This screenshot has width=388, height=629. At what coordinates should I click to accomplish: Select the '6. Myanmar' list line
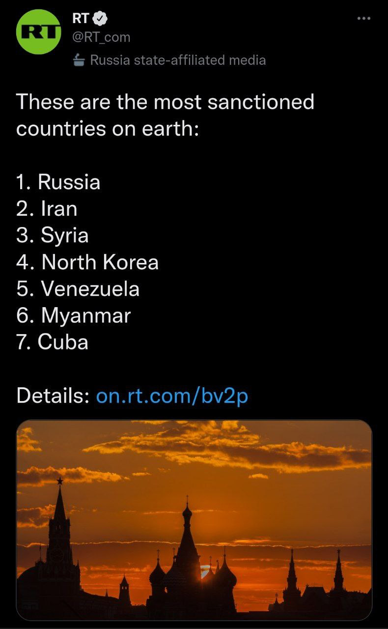coord(74,315)
